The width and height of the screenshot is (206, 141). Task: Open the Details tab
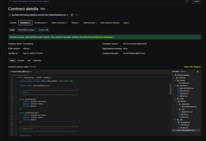point(13,23)
